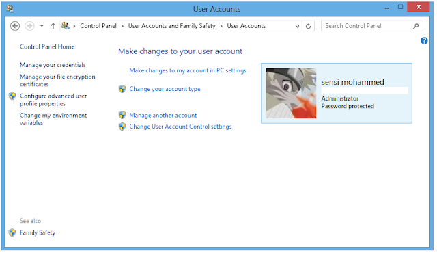Go up one level with the Up arrow
This screenshot has width=437, height=253.
coord(53,26)
